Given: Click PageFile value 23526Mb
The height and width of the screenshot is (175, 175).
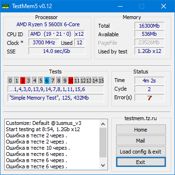Looking at the screenshot, I should [x=149, y=42].
